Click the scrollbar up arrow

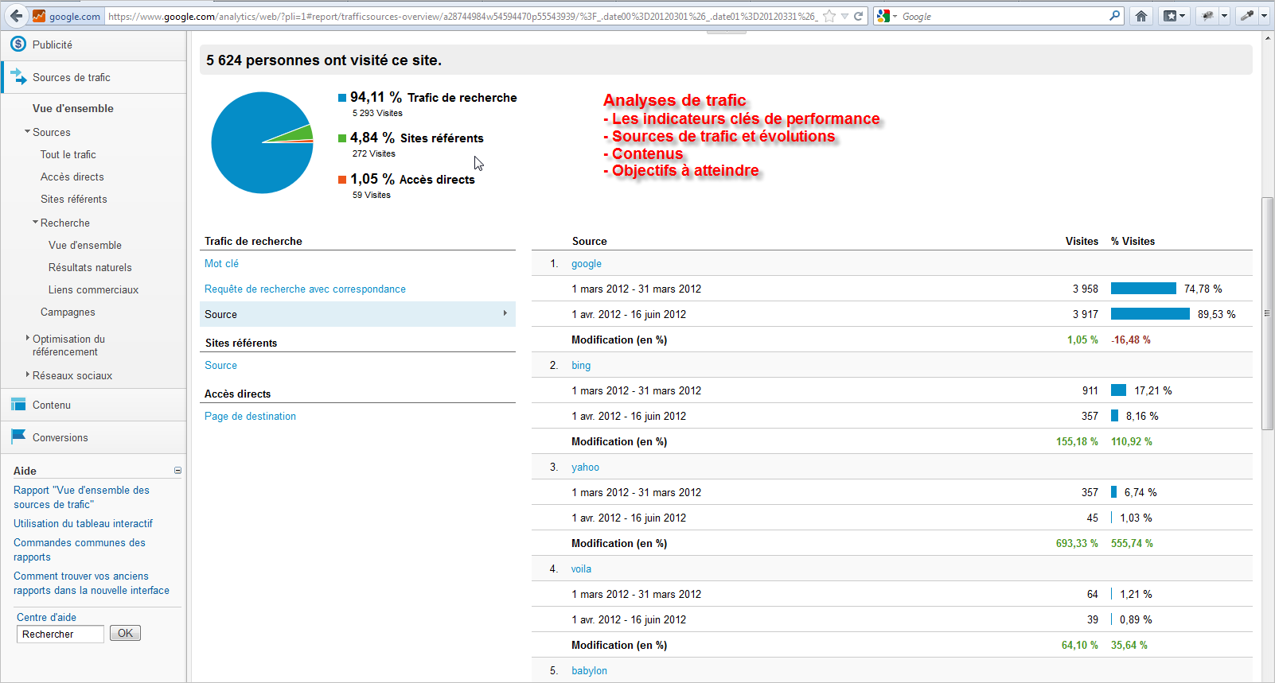click(1267, 37)
